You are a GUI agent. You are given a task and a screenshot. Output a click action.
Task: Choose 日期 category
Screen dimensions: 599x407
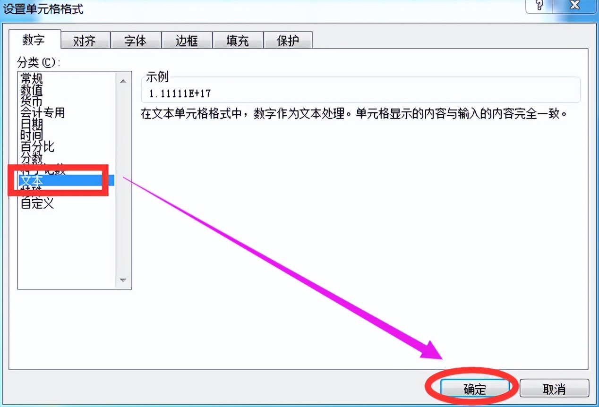pyautogui.click(x=32, y=124)
